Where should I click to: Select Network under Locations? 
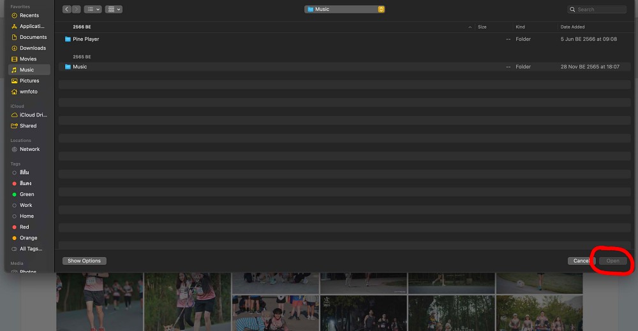29,149
